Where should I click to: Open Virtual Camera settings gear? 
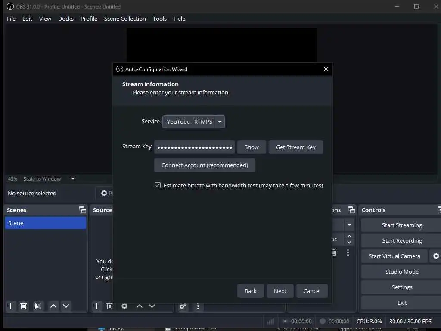pyautogui.click(x=436, y=256)
